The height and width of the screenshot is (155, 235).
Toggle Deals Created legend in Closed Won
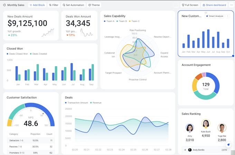(38, 54)
